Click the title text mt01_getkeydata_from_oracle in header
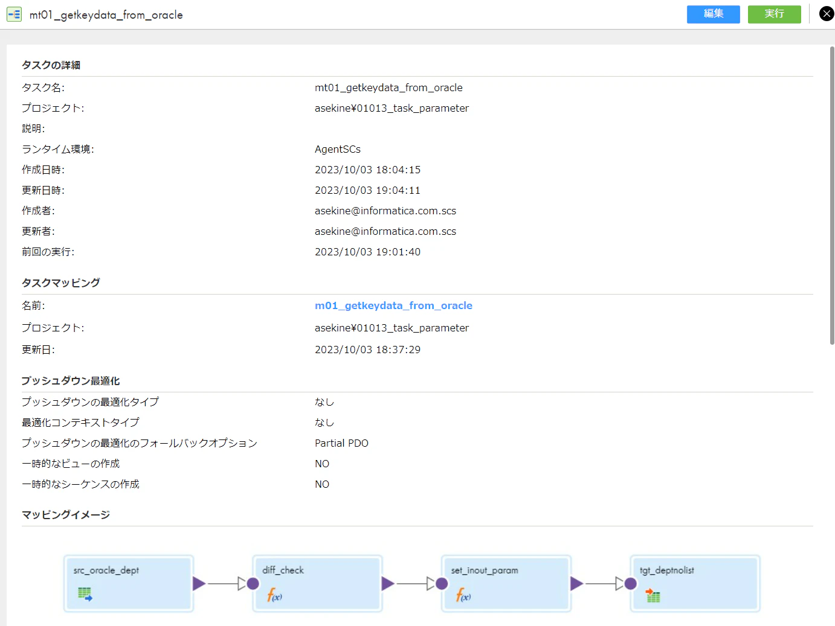835x626 pixels. [x=106, y=14]
